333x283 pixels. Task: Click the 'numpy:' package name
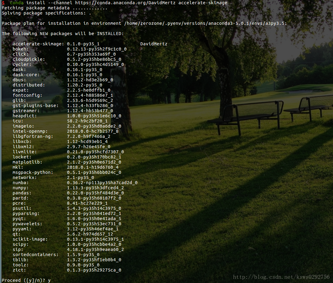[21, 188]
